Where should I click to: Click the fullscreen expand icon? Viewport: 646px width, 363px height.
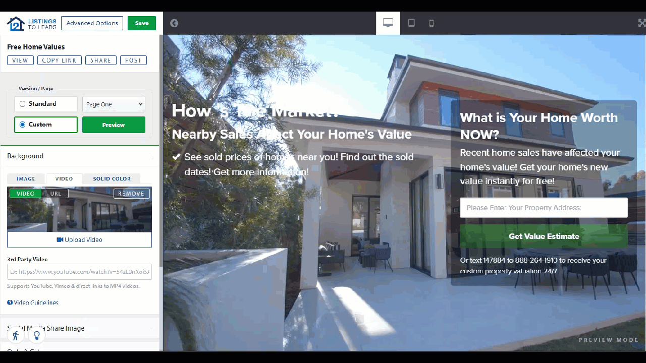[x=641, y=23]
